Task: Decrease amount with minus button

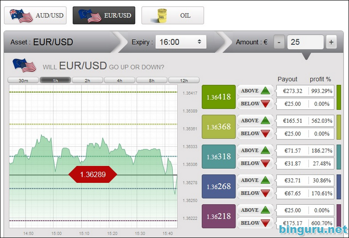Action: tap(279, 42)
